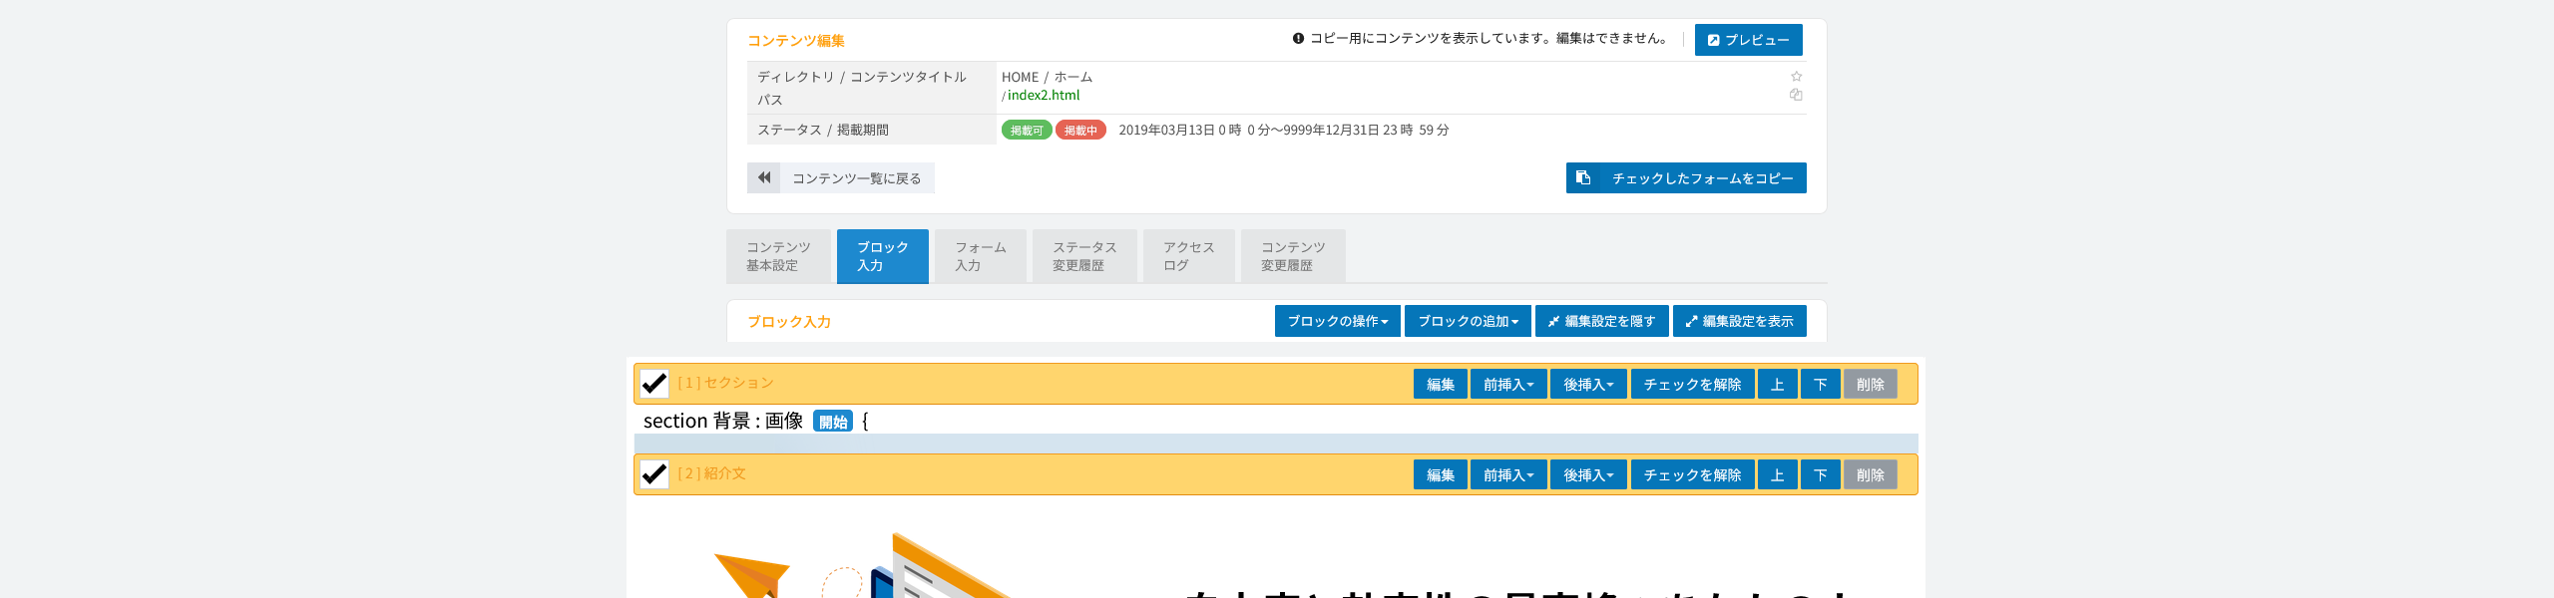Expand 前挿入 dropdown in 紹介文 row

[1508, 474]
